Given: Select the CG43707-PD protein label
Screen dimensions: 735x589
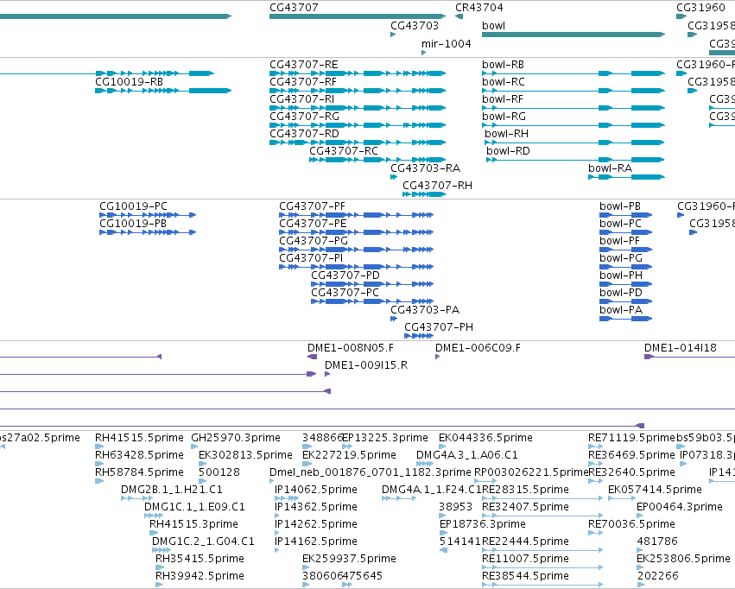Looking at the screenshot, I should point(345,275).
